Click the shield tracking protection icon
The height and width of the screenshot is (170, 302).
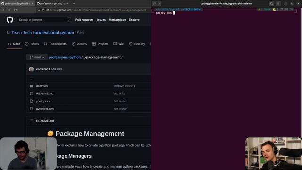(39, 10)
